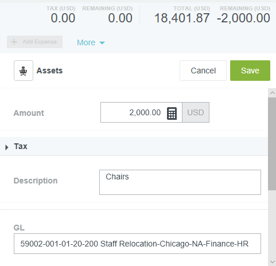Open the calculator icon in Amount field

coord(172,114)
